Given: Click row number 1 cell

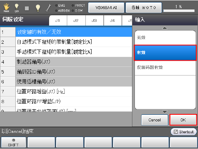Looking at the screenshot, I should coord(8,32).
